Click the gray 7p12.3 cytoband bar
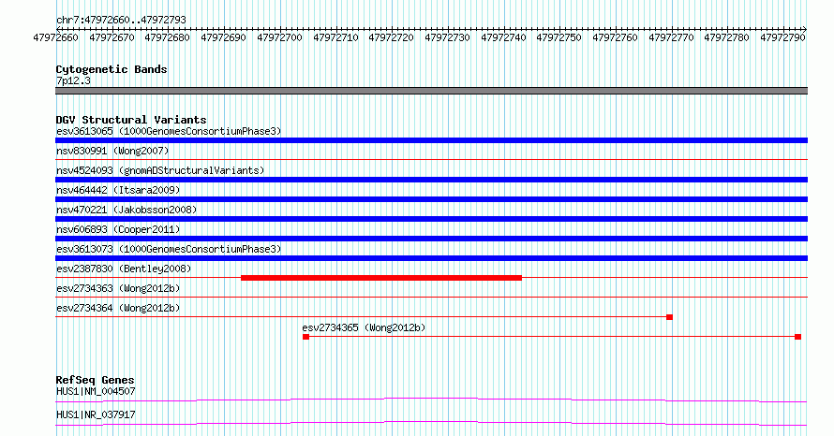This screenshot has width=834, height=436. (431, 91)
